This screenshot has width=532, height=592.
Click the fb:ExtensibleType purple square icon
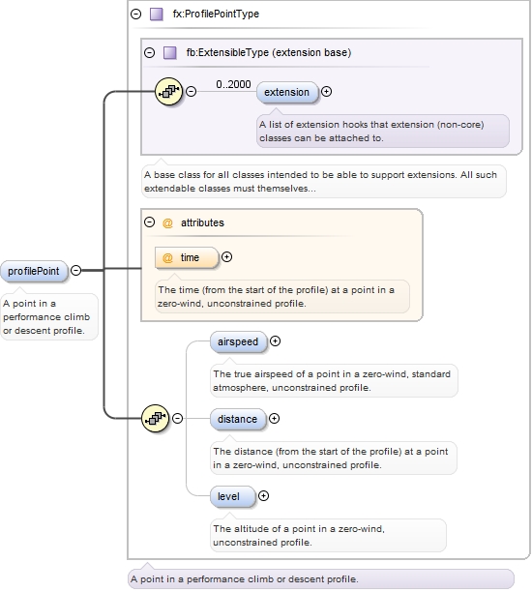point(170,52)
